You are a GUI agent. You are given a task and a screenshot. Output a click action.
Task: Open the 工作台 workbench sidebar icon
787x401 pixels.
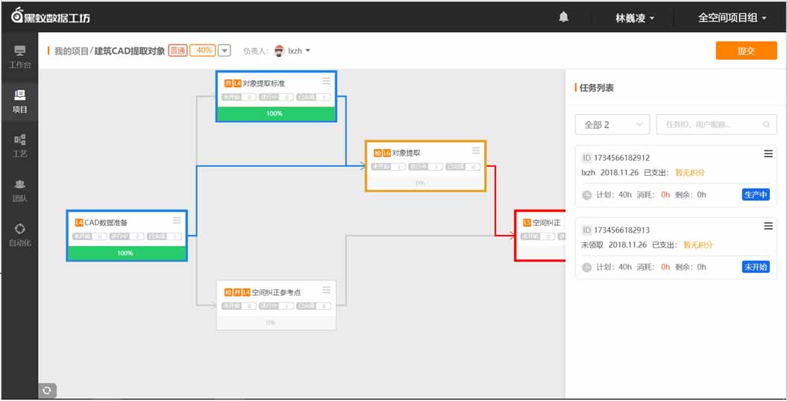(x=19, y=57)
